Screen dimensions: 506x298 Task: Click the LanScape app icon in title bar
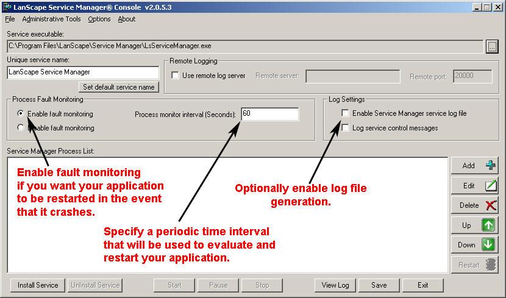(7, 7)
